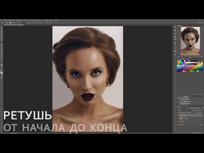
Task: Toggle lock position in Layers panel
Action: pos(186,113)
